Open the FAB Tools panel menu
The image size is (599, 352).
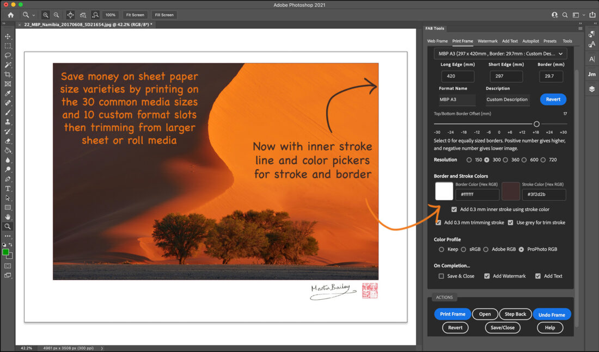[580, 28]
